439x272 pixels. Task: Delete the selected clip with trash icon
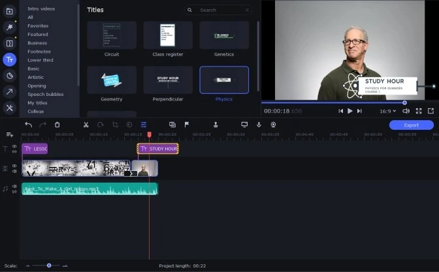point(57,125)
